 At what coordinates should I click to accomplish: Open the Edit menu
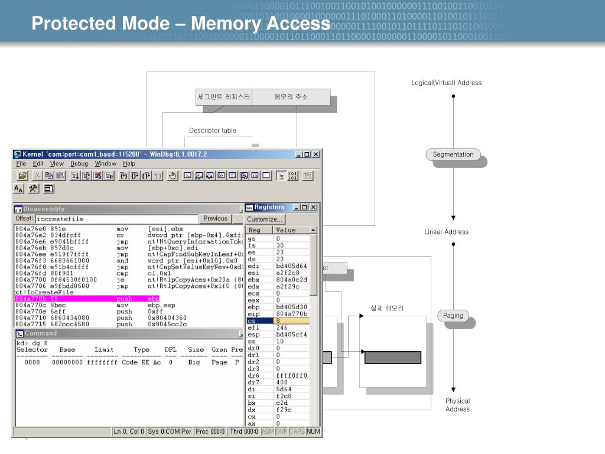[x=38, y=164]
